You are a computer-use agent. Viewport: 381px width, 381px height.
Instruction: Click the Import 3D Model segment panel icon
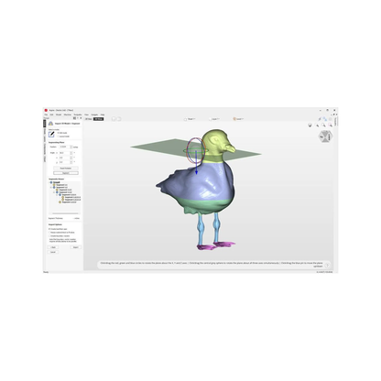tap(50, 124)
